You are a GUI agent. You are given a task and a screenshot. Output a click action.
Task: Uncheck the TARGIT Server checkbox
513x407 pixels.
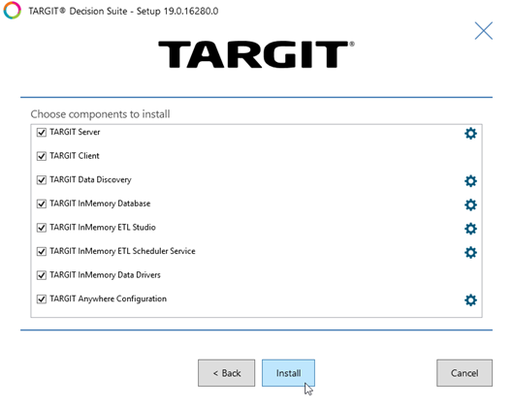pos(42,133)
